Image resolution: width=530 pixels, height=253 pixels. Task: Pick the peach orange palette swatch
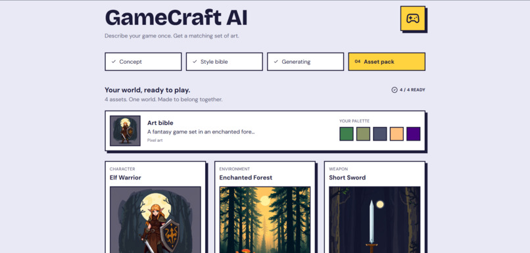pyautogui.click(x=397, y=134)
